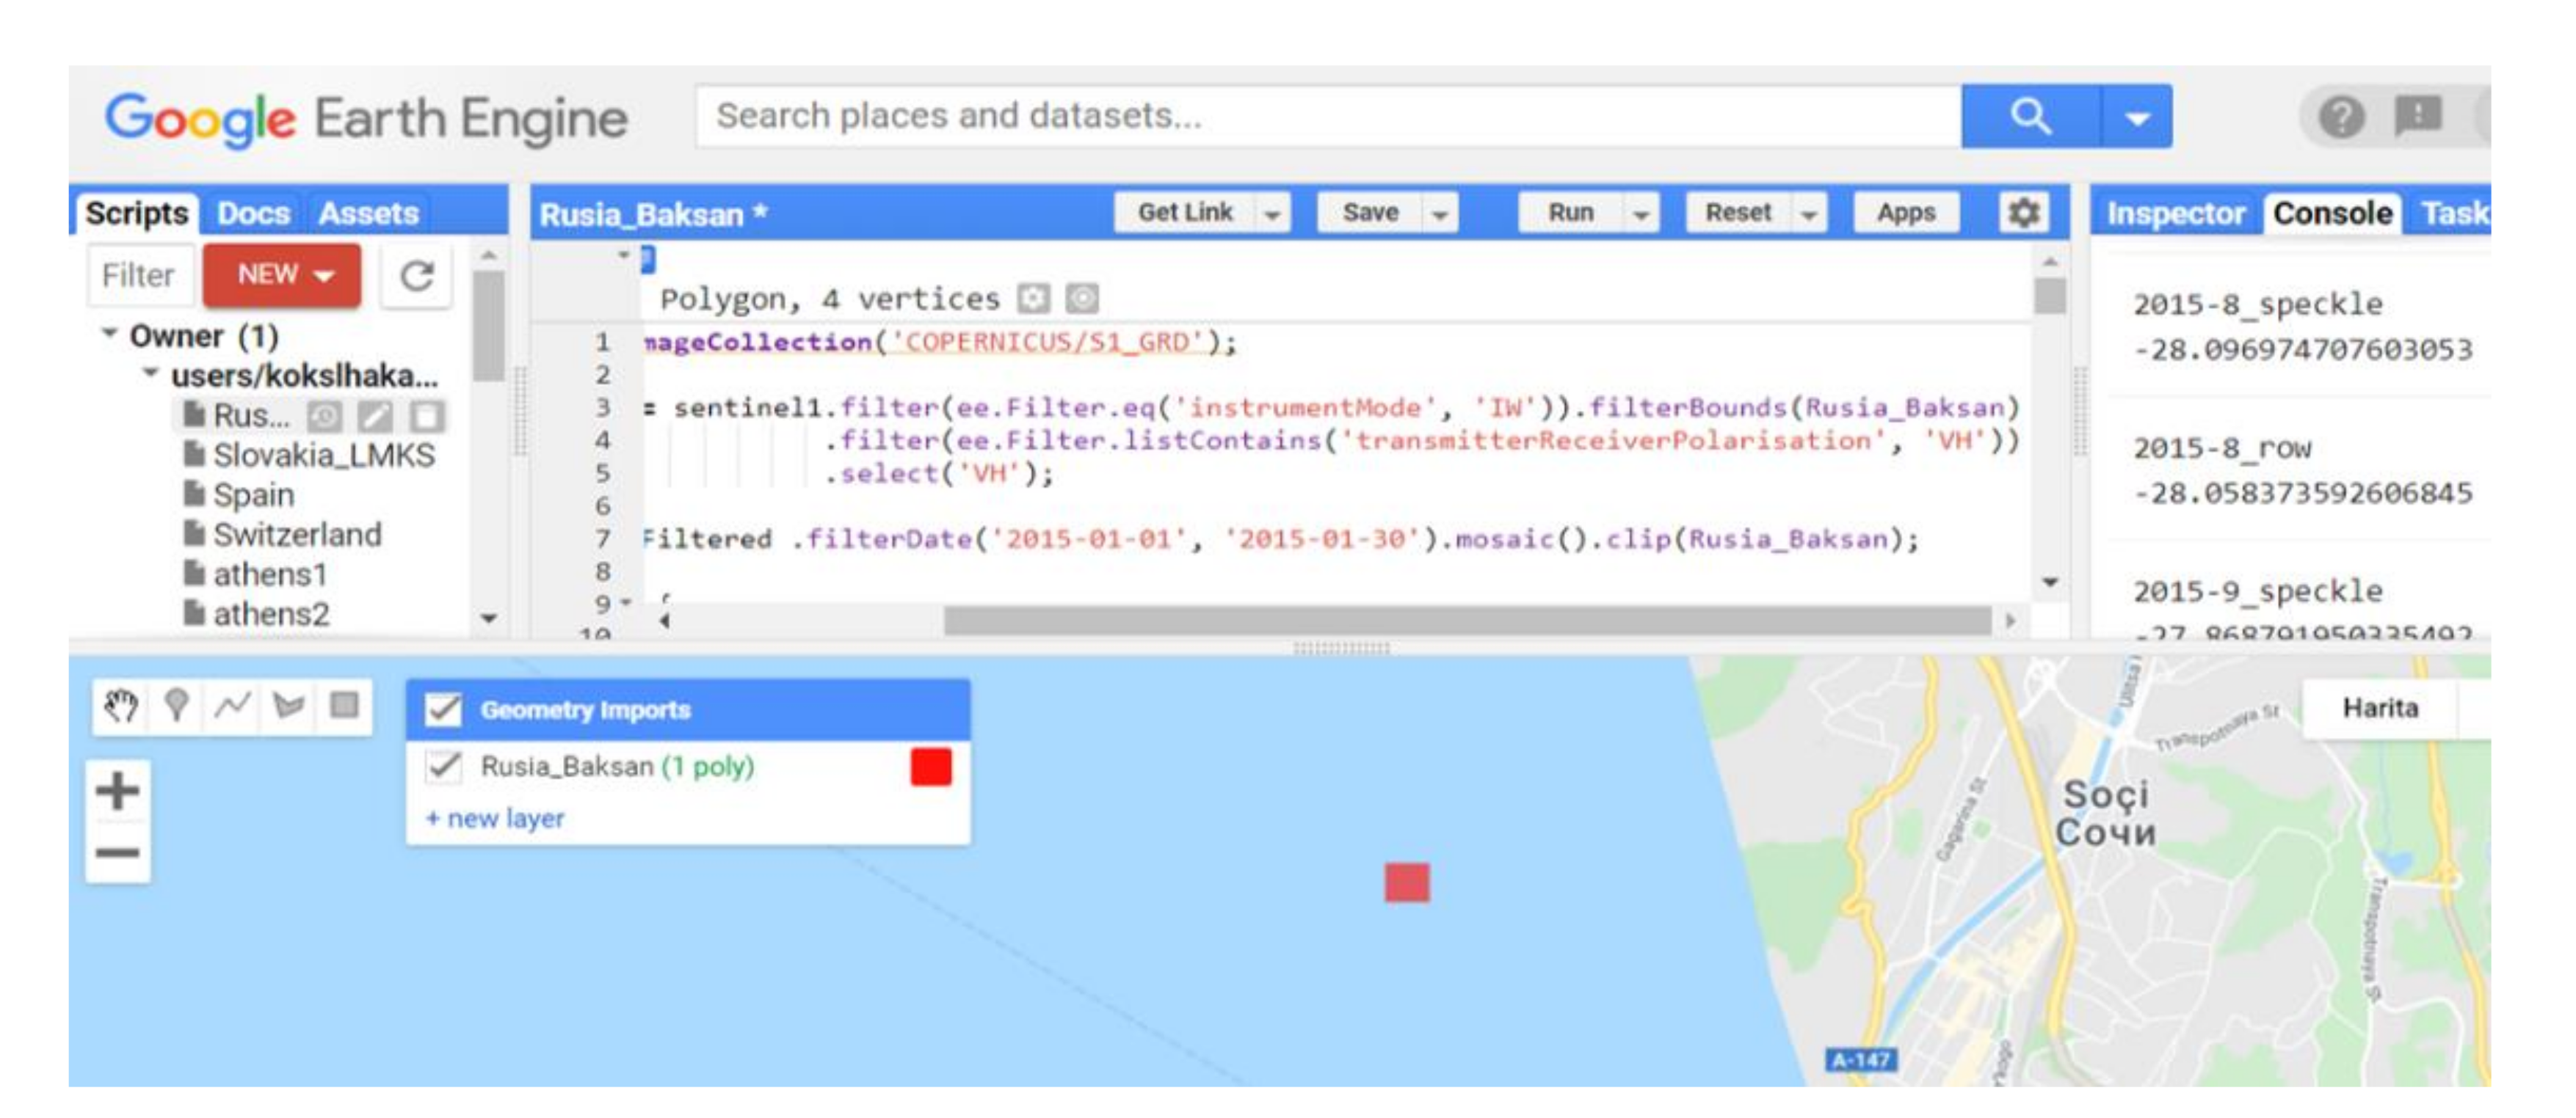Select the add marker tool
The image size is (2576, 1118).
pyautogui.click(x=177, y=706)
